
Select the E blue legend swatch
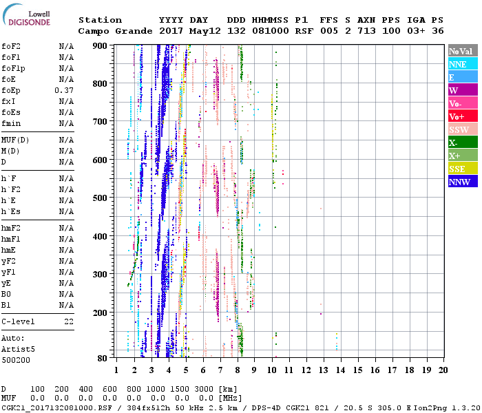[x=463, y=77]
